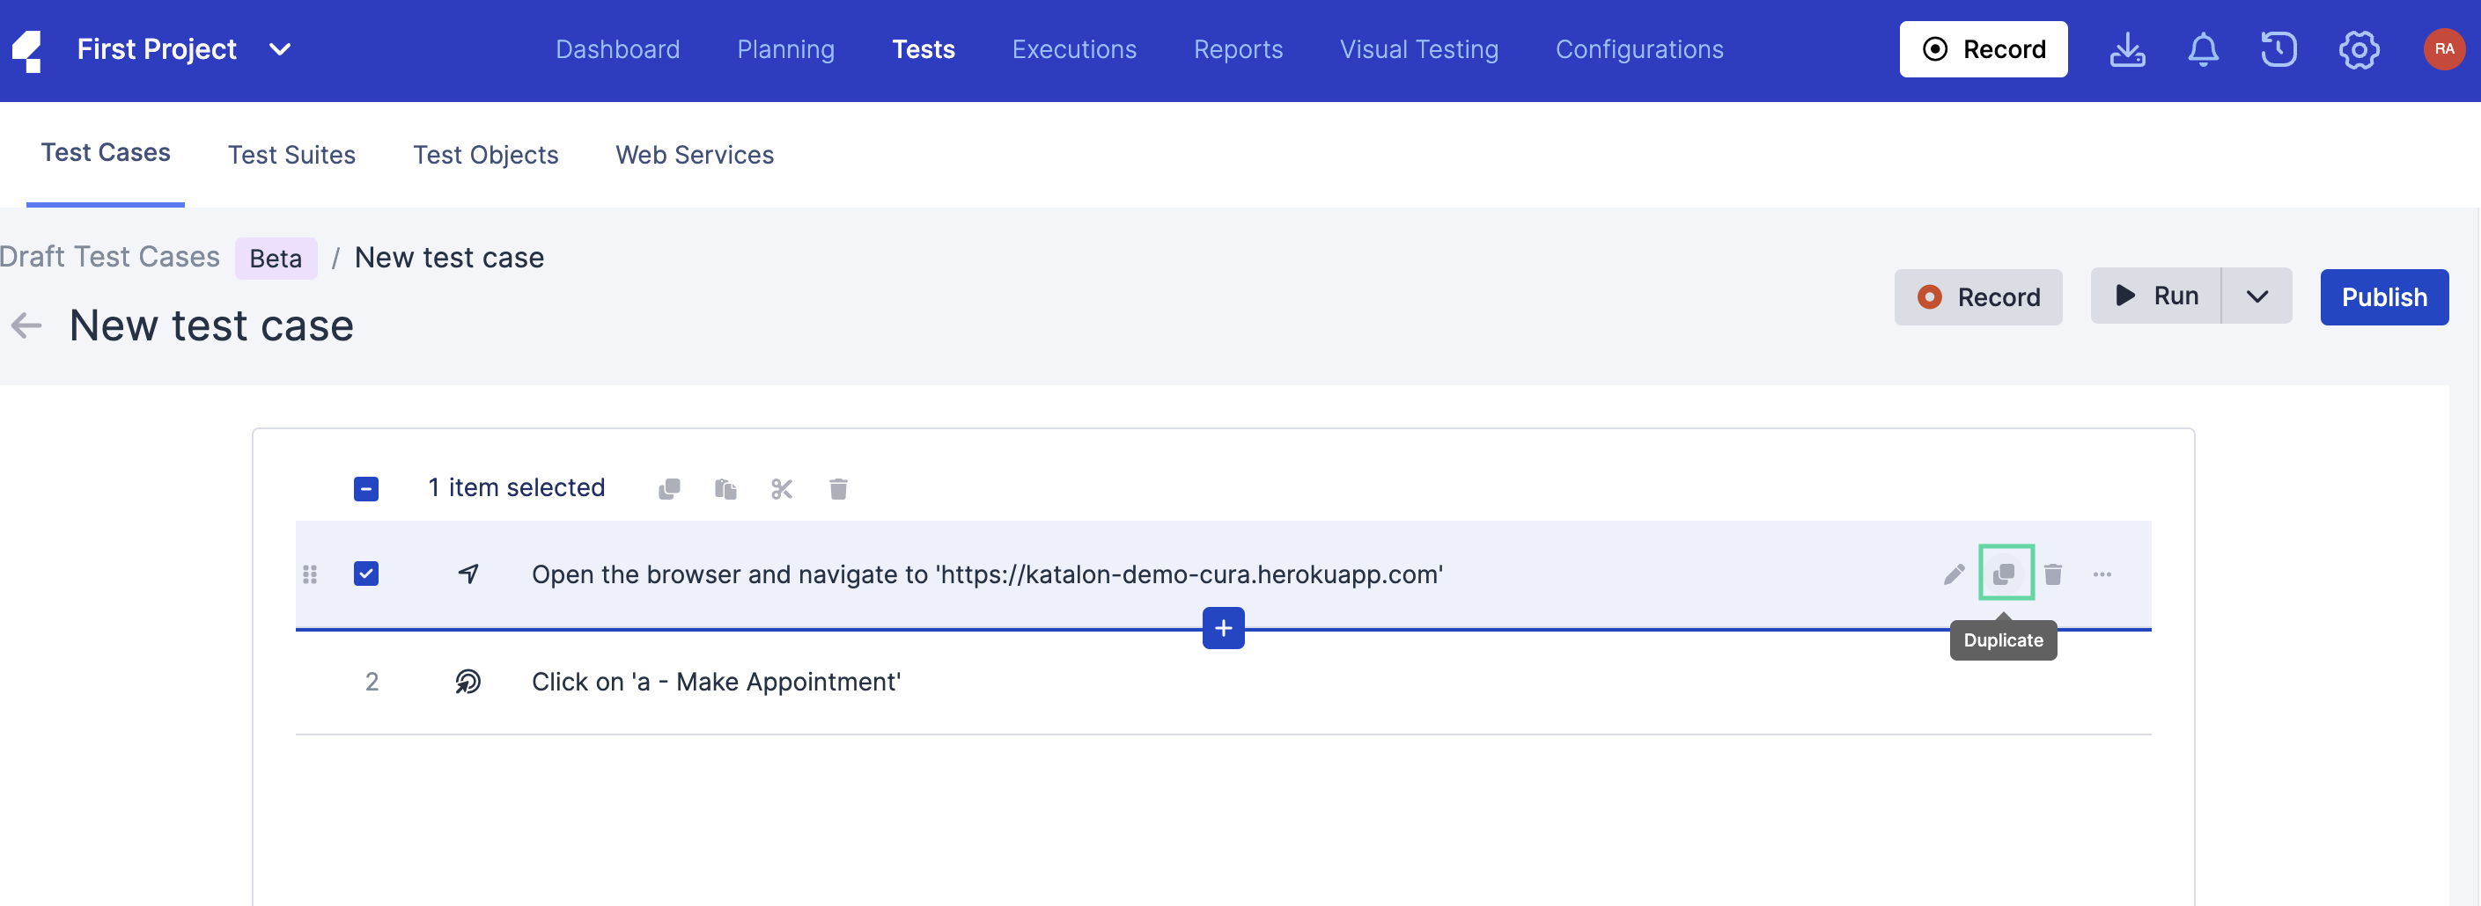2481x906 pixels.
Task: Click the drag handle on the navigate step
Action: coord(310,574)
